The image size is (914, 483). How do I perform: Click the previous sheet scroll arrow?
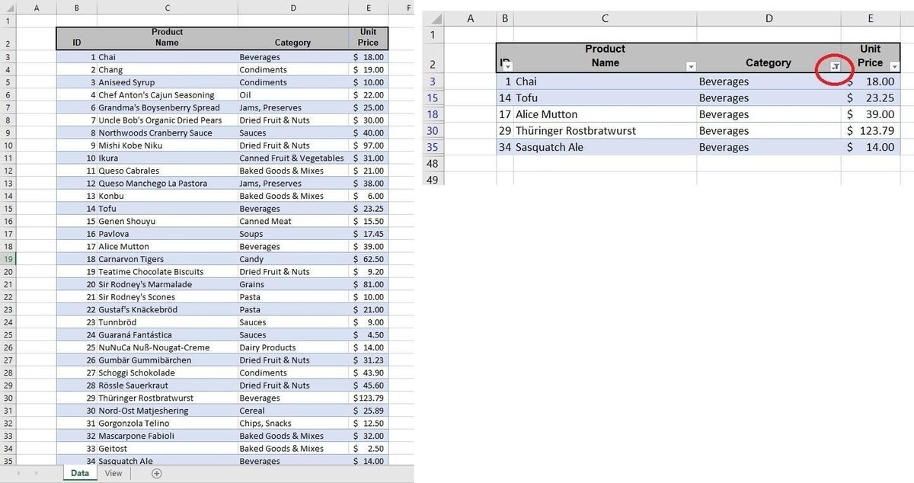tap(18, 474)
